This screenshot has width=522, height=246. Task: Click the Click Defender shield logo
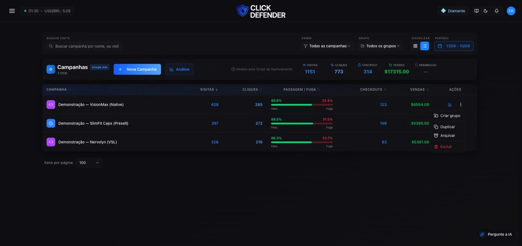click(x=242, y=11)
